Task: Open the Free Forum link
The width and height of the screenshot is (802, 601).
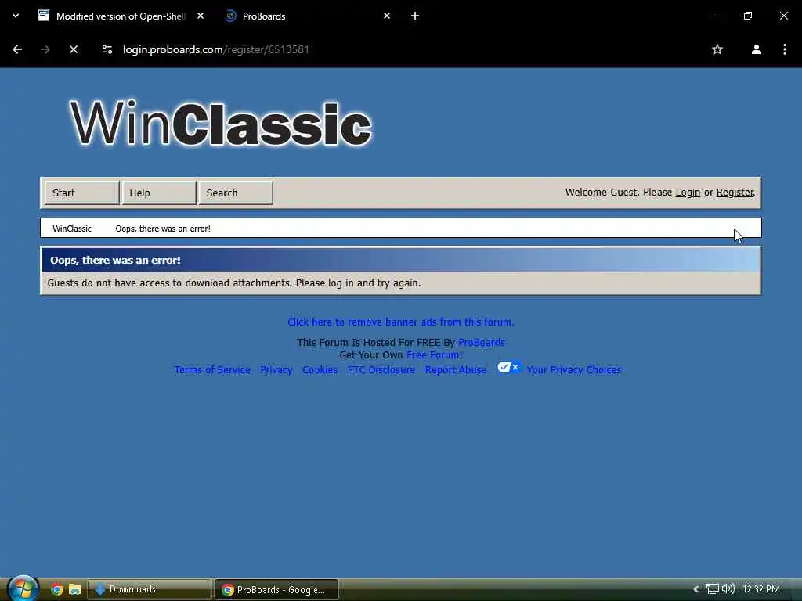Action: pos(432,354)
